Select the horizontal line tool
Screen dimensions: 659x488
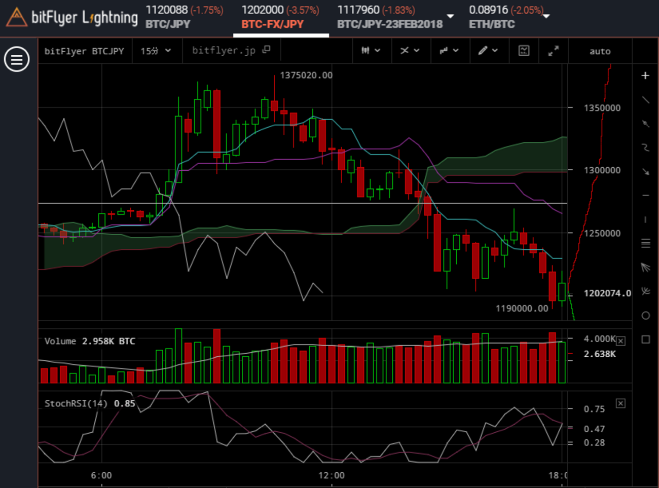click(x=645, y=195)
